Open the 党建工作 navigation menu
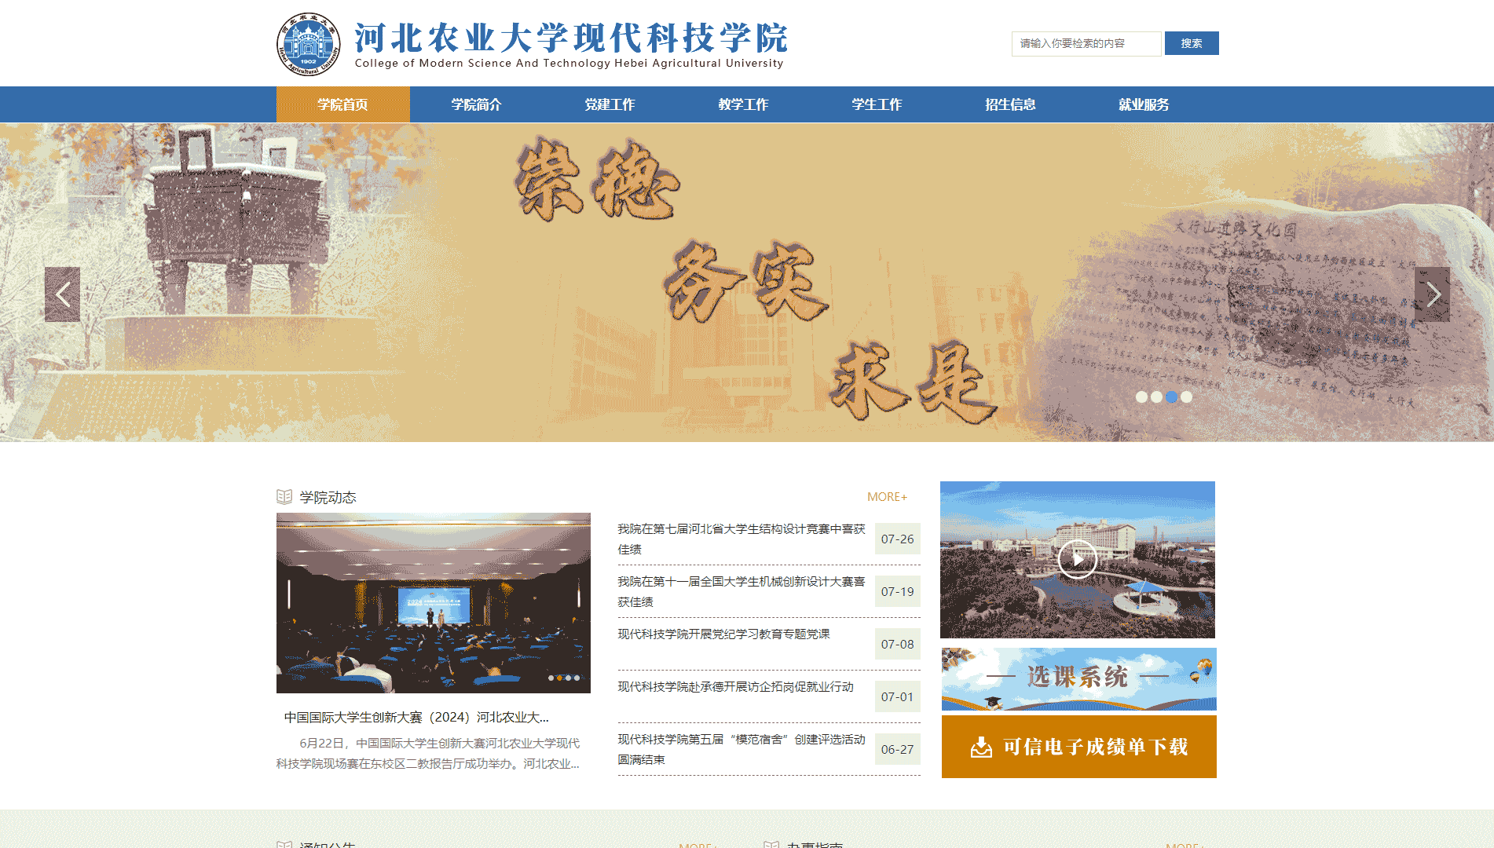This screenshot has width=1494, height=848. pos(610,104)
